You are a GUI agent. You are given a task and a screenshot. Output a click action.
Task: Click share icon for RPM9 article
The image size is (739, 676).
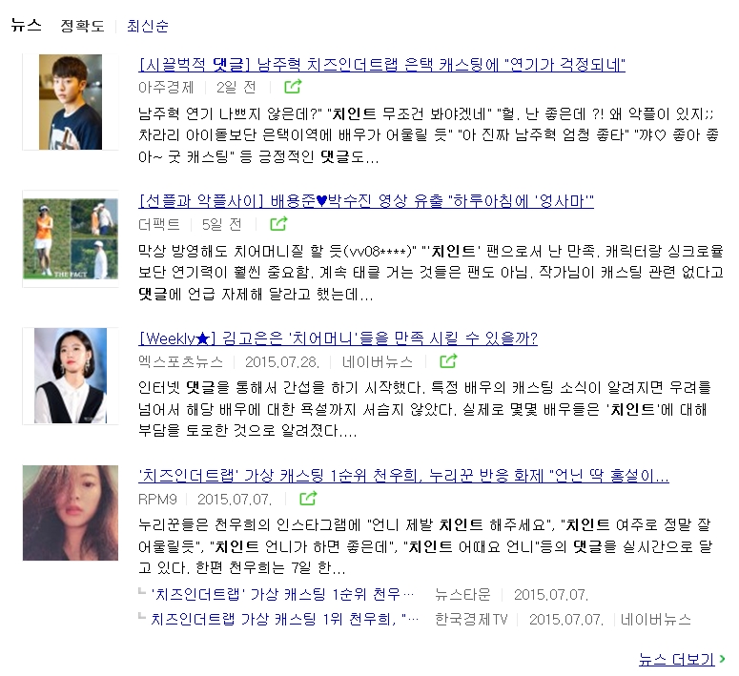pos(308,499)
